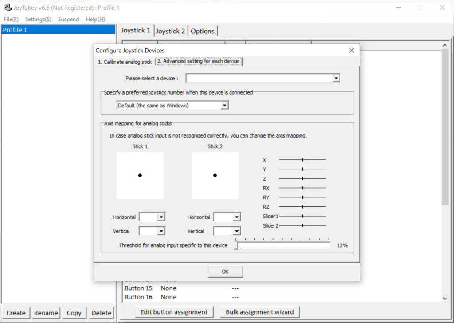
Task: Click the Suspend menu item
Action: pyautogui.click(x=68, y=19)
